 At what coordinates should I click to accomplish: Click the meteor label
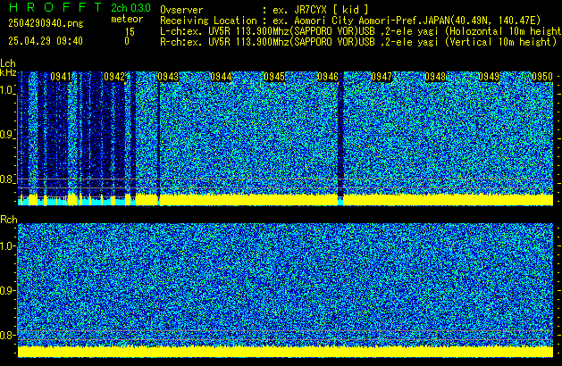click(x=127, y=19)
